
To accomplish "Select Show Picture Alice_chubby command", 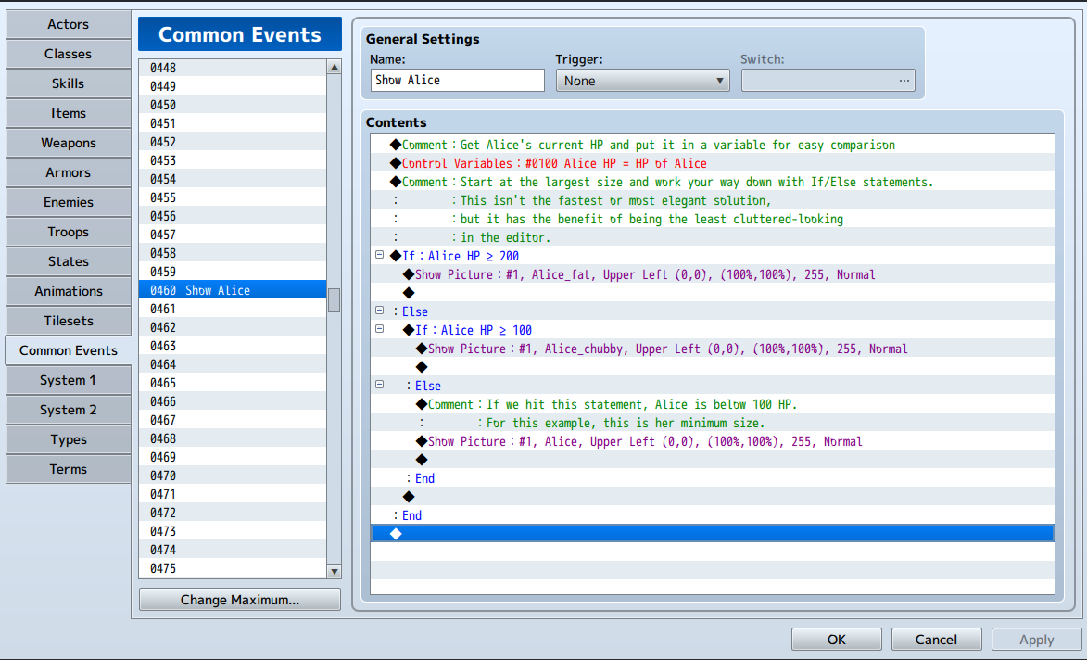I will click(713, 349).
